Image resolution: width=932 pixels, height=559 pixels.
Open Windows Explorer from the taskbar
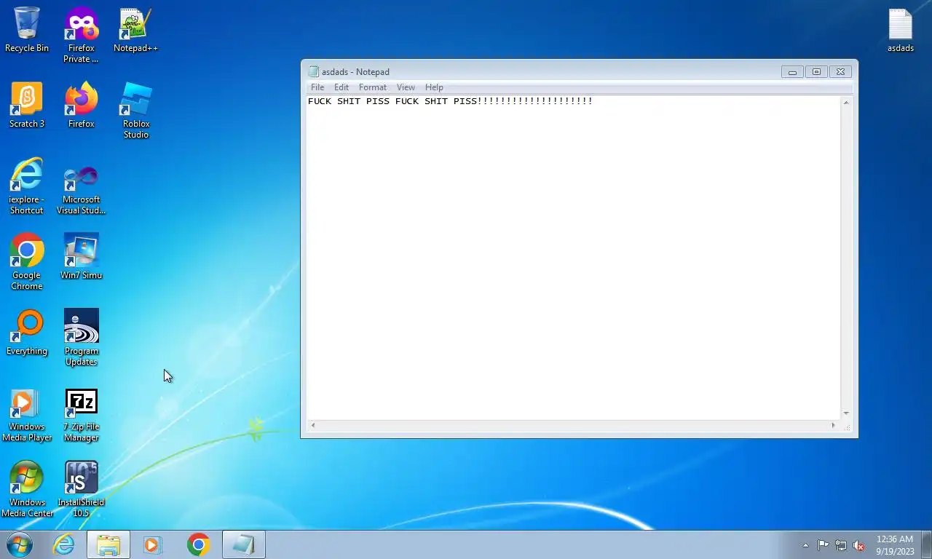click(x=108, y=544)
